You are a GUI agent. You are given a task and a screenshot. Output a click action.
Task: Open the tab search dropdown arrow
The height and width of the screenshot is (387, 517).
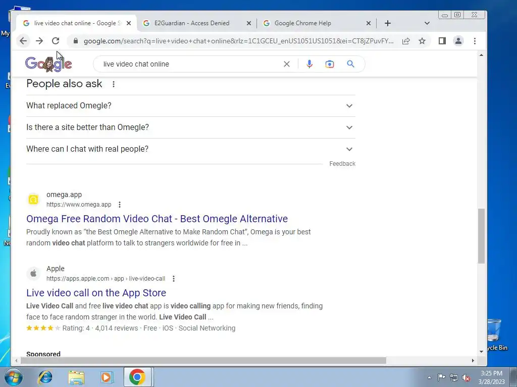coord(427,23)
